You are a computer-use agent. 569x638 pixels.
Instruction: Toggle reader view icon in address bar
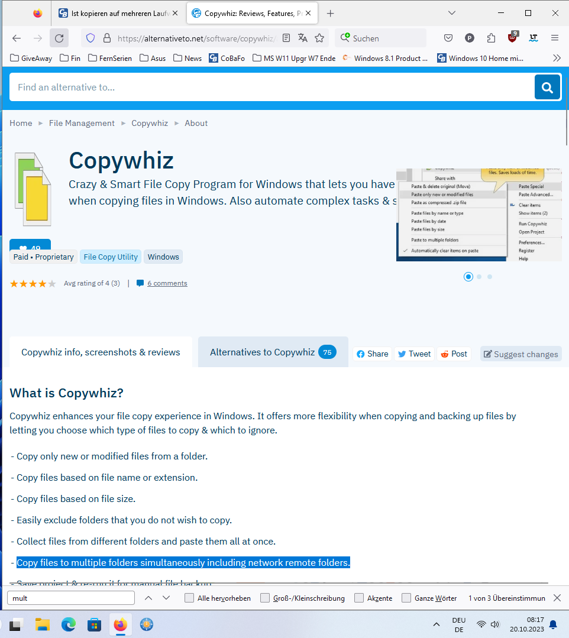click(x=286, y=38)
